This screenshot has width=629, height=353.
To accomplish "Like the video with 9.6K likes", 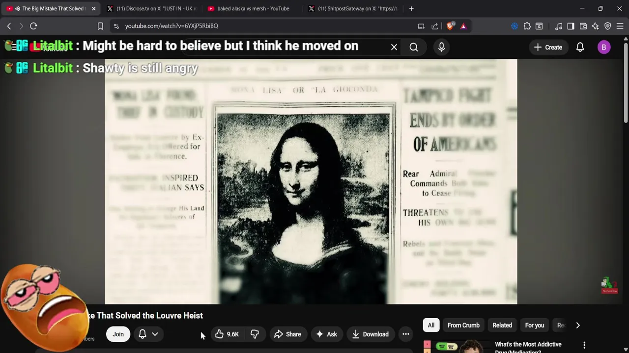I will (227, 334).
